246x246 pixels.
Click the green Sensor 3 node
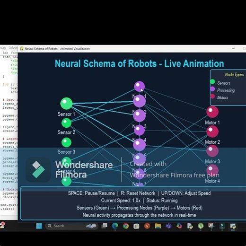click(x=66, y=142)
